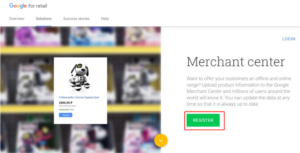Click the blue Купить button on the card
Screen dimensions: 300x153
[x=65, y=115]
